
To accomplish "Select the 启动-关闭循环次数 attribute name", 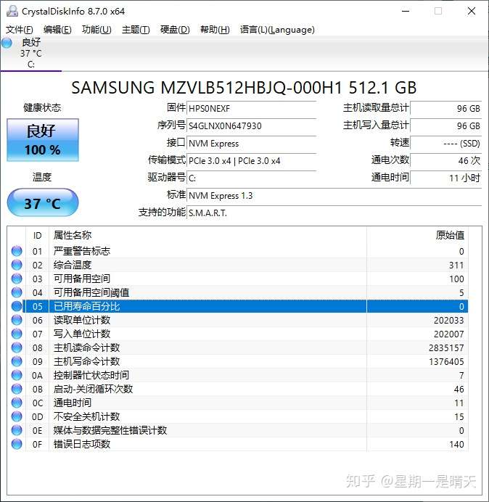I will [93, 389].
